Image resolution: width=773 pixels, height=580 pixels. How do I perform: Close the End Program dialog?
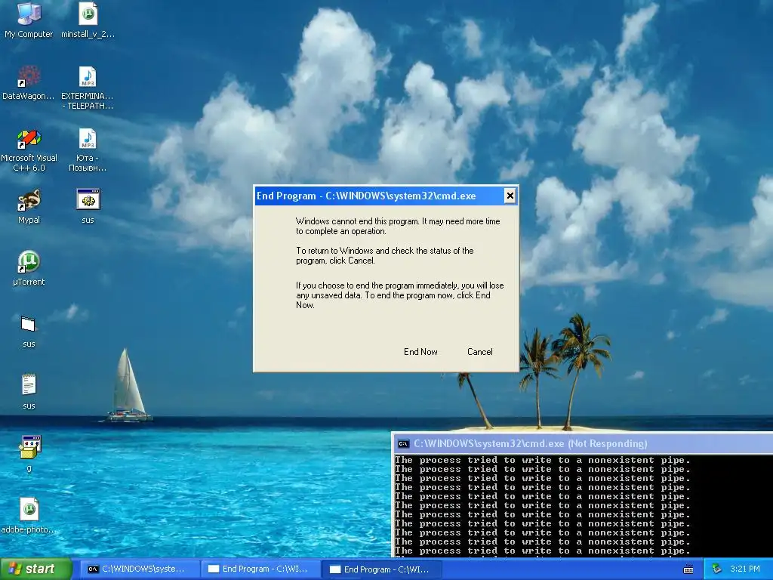point(510,196)
